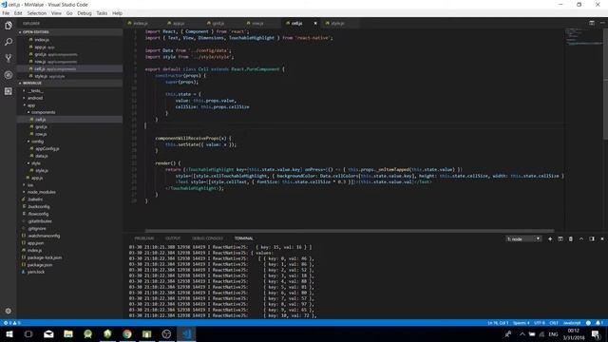Open the Selection menu
Image resolution: width=608 pixels, height=342 pixels.
36,12
